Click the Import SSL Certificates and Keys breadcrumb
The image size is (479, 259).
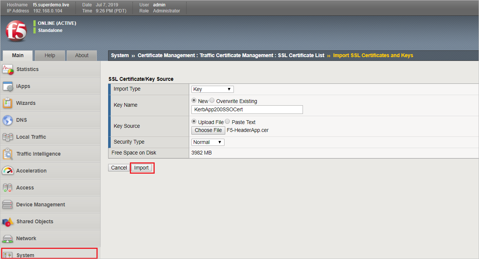click(373, 55)
